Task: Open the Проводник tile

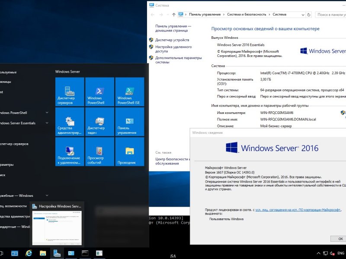Action: click(130, 152)
